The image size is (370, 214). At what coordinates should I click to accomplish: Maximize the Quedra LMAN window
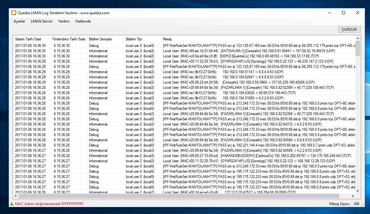point(344,13)
